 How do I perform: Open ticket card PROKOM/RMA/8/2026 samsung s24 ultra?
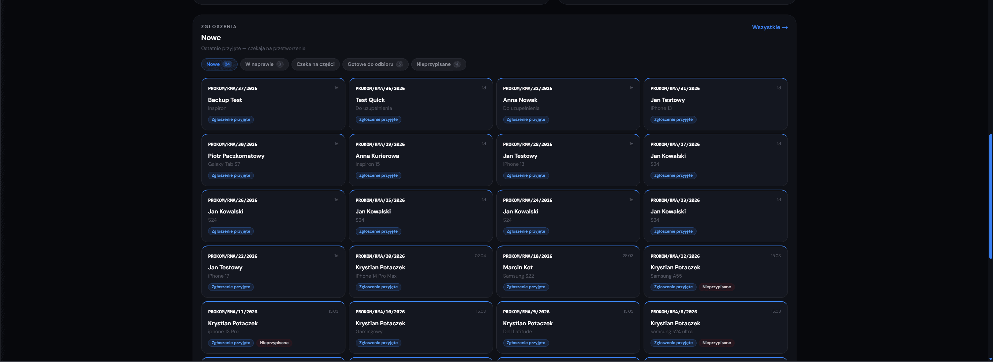click(x=715, y=327)
